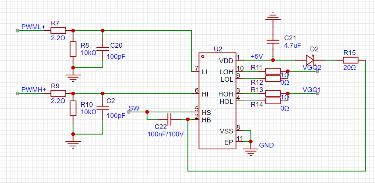Click the D2 designator label
375x183 pixels.
[314, 49]
